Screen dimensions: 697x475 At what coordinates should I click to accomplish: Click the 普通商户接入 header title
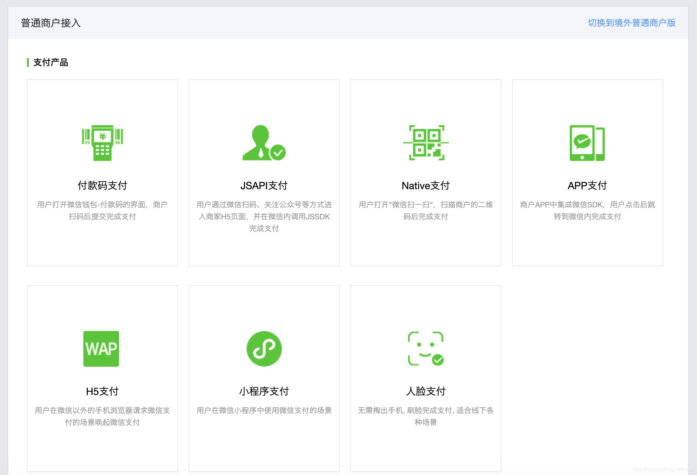(51, 23)
